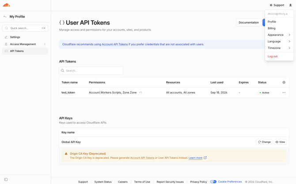The width and height of the screenshot is (296, 184).
Task: Click Change for Global API Key
Action: point(264,142)
